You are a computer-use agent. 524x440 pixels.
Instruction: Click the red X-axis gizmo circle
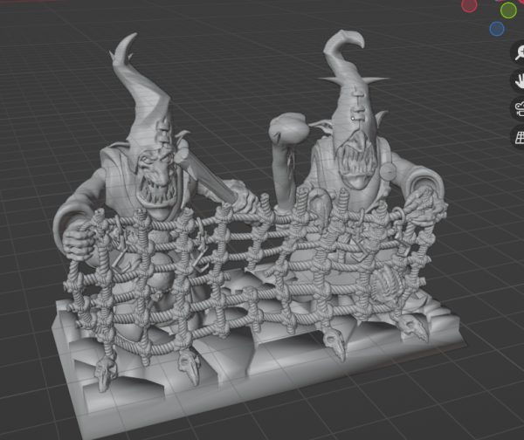(x=469, y=4)
